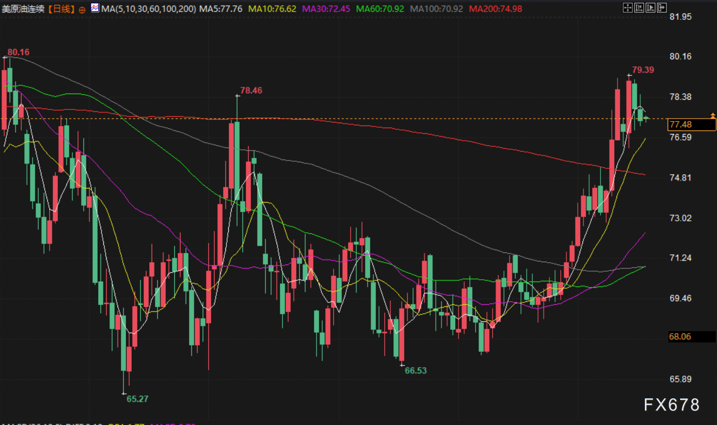717x425 pixels.
Task: Click the 79.39 high price marker
Action: point(643,70)
